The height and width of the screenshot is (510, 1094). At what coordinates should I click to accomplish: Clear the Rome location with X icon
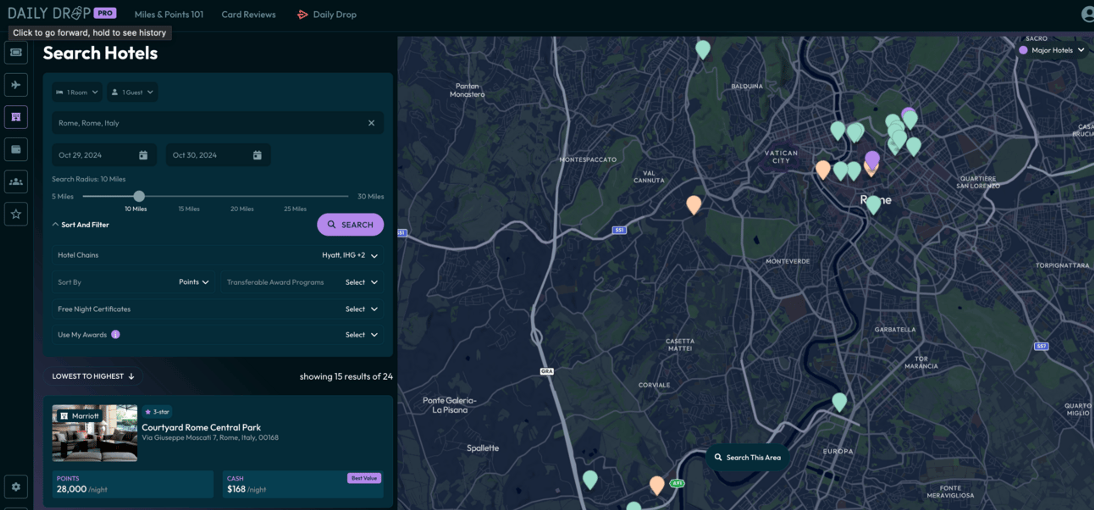tap(372, 123)
